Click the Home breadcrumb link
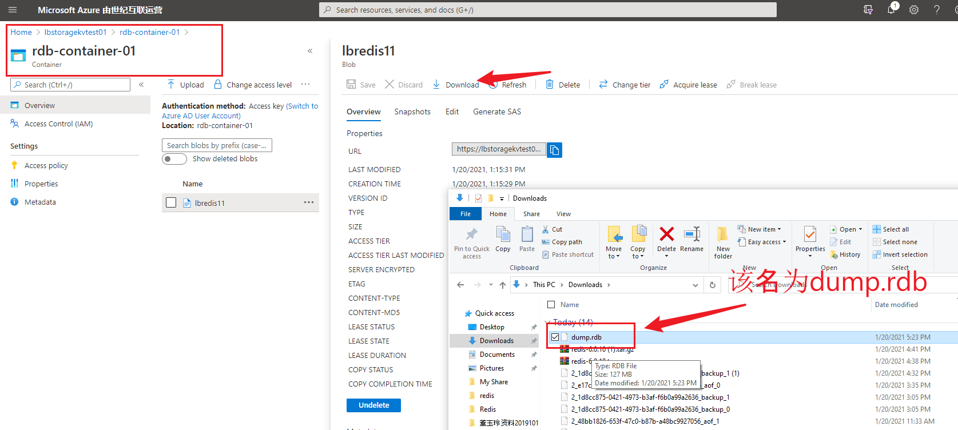This screenshot has width=958, height=430. tap(21, 32)
